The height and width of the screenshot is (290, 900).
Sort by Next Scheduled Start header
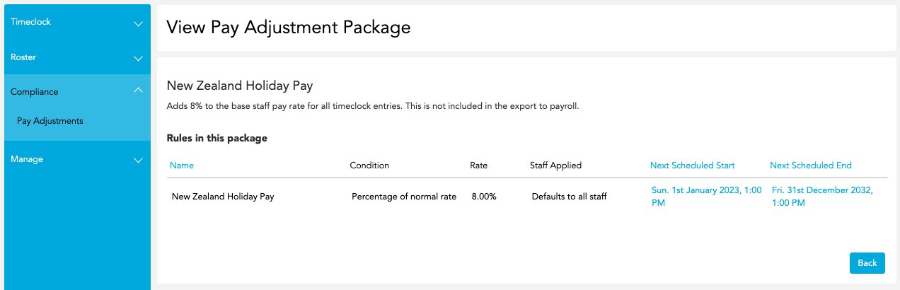click(693, 166)
